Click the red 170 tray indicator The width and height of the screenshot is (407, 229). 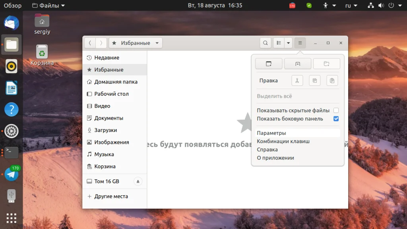pos(292,6)
